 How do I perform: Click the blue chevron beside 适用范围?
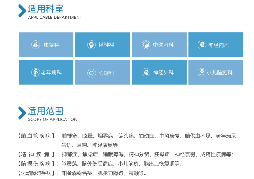click(x=22, y=113)
